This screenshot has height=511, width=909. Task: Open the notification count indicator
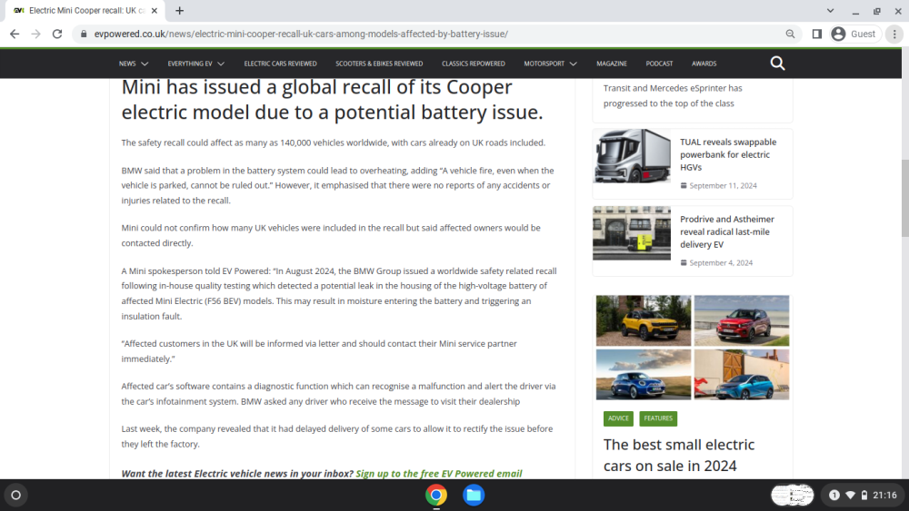point(834,495)
